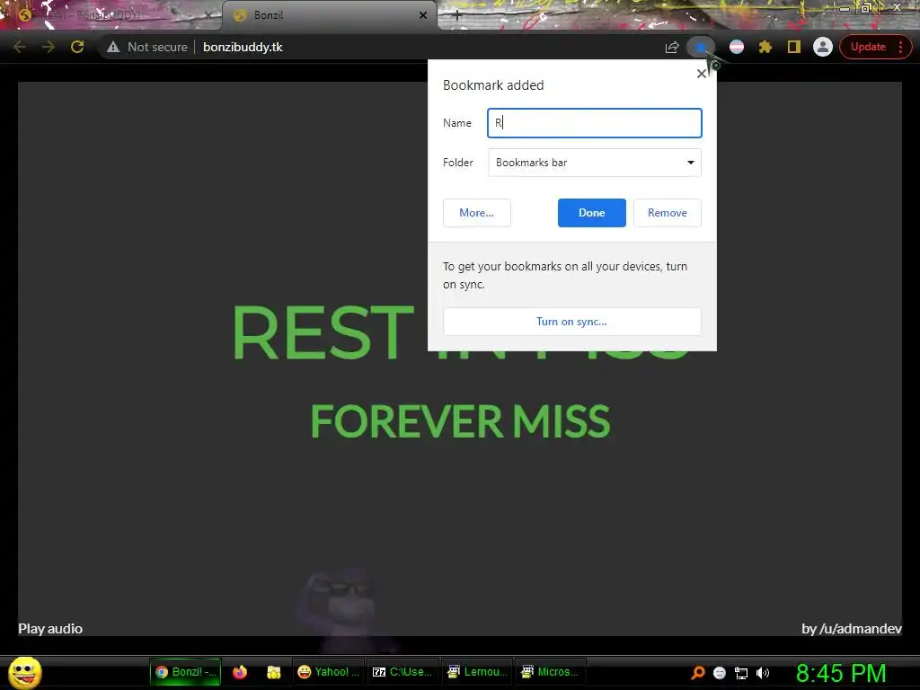Open the by /u/admandev link
Image resolution: width=920 pixels, height=690 pixels.
[852, 628]
